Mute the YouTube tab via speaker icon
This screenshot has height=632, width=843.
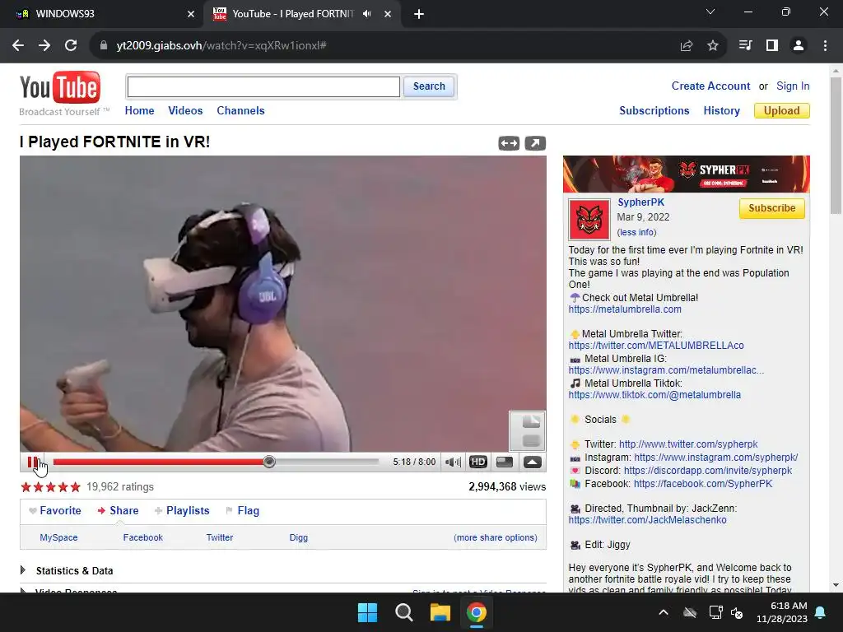[x=366, y=14]
